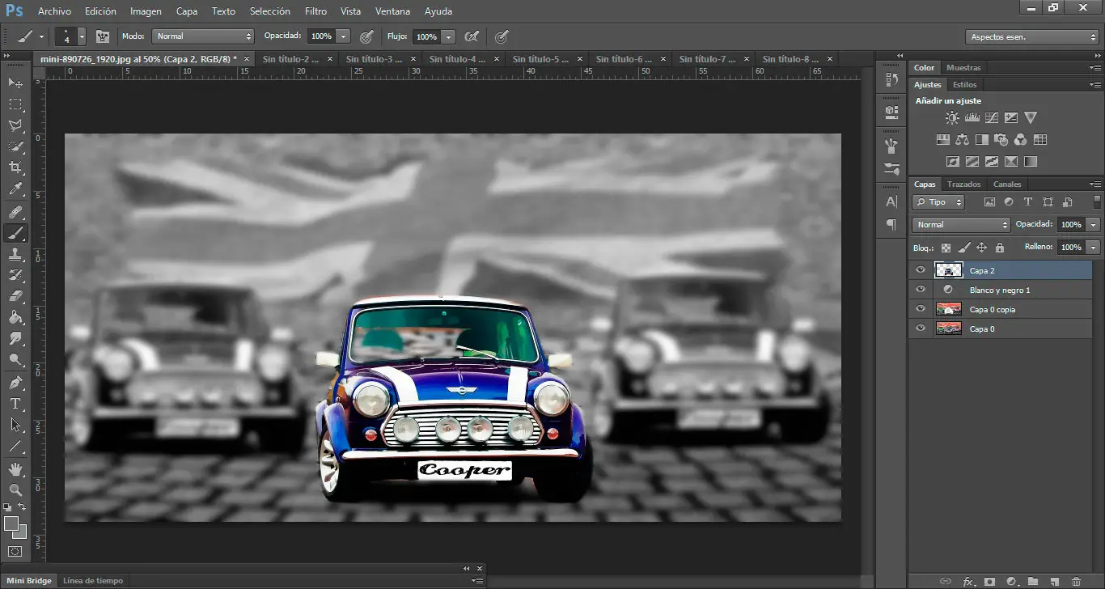
Task: Open the brush Modo dropdown
Action: pos(203,36)
